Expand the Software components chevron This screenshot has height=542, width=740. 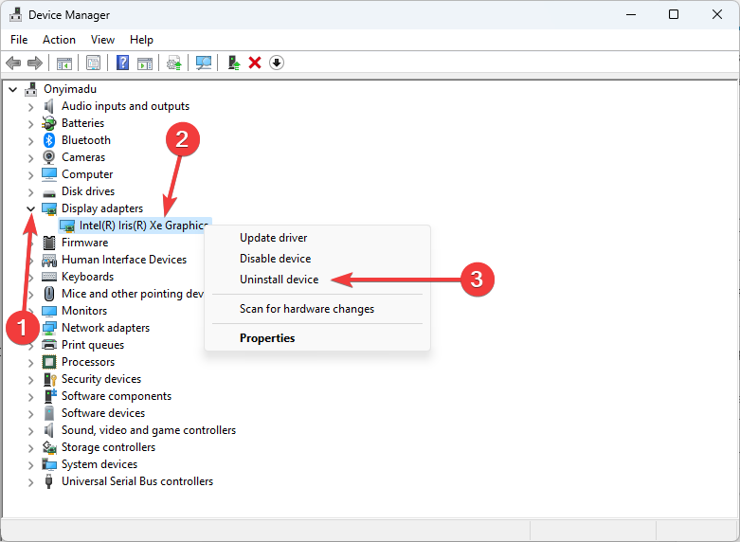(x=30, y=397)
